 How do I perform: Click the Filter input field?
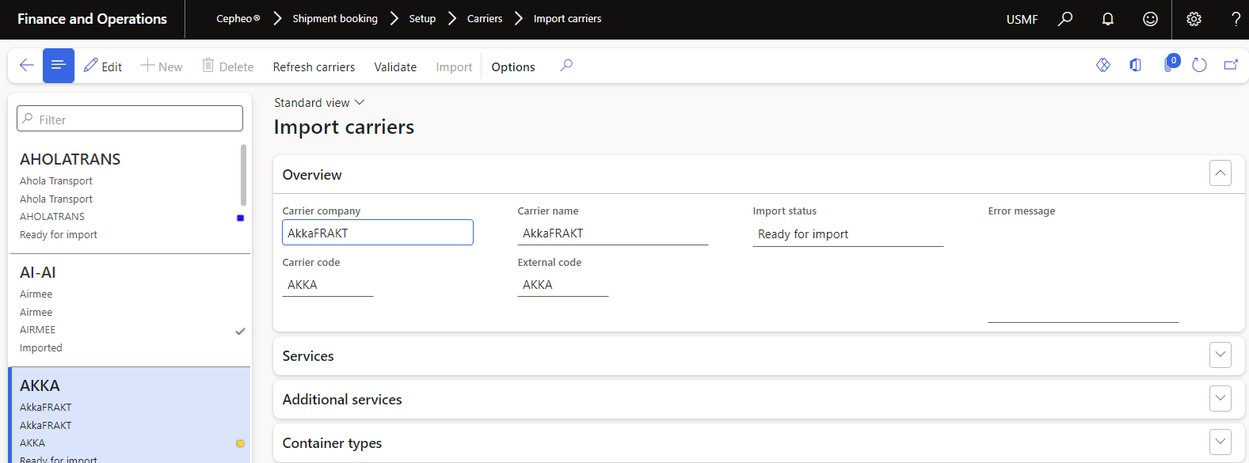[130, 119]
